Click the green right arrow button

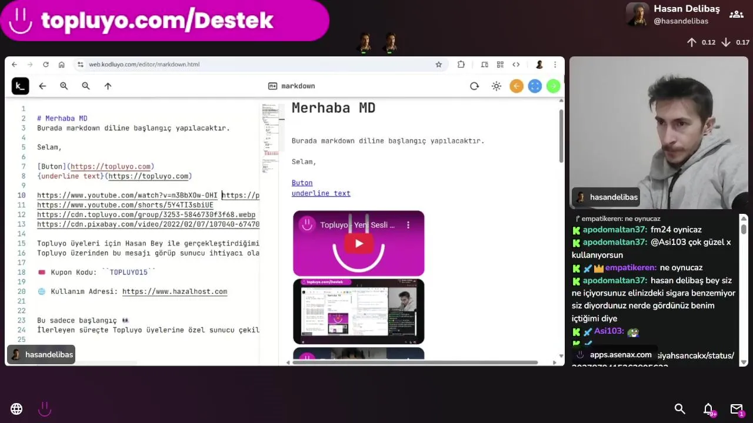click(x=553, y=86)
